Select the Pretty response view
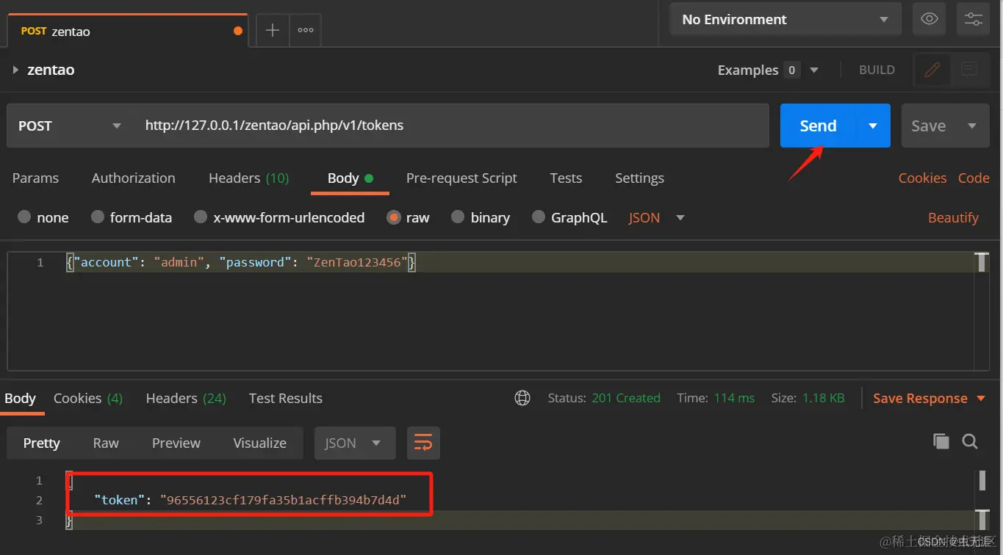The height and width of the screenshot is (555, 1003). pos(41,443)
